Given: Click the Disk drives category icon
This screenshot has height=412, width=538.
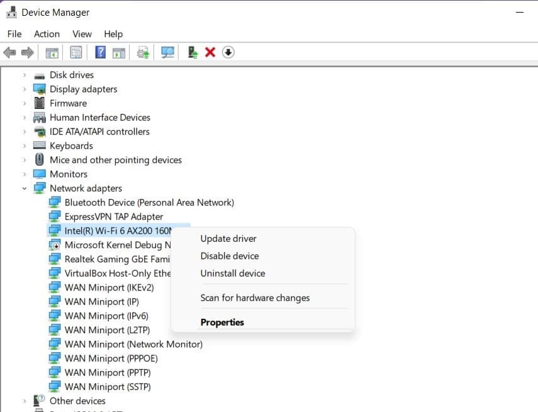Looking at the screenshot, I should pyautogui.click(x=40, y=76).
